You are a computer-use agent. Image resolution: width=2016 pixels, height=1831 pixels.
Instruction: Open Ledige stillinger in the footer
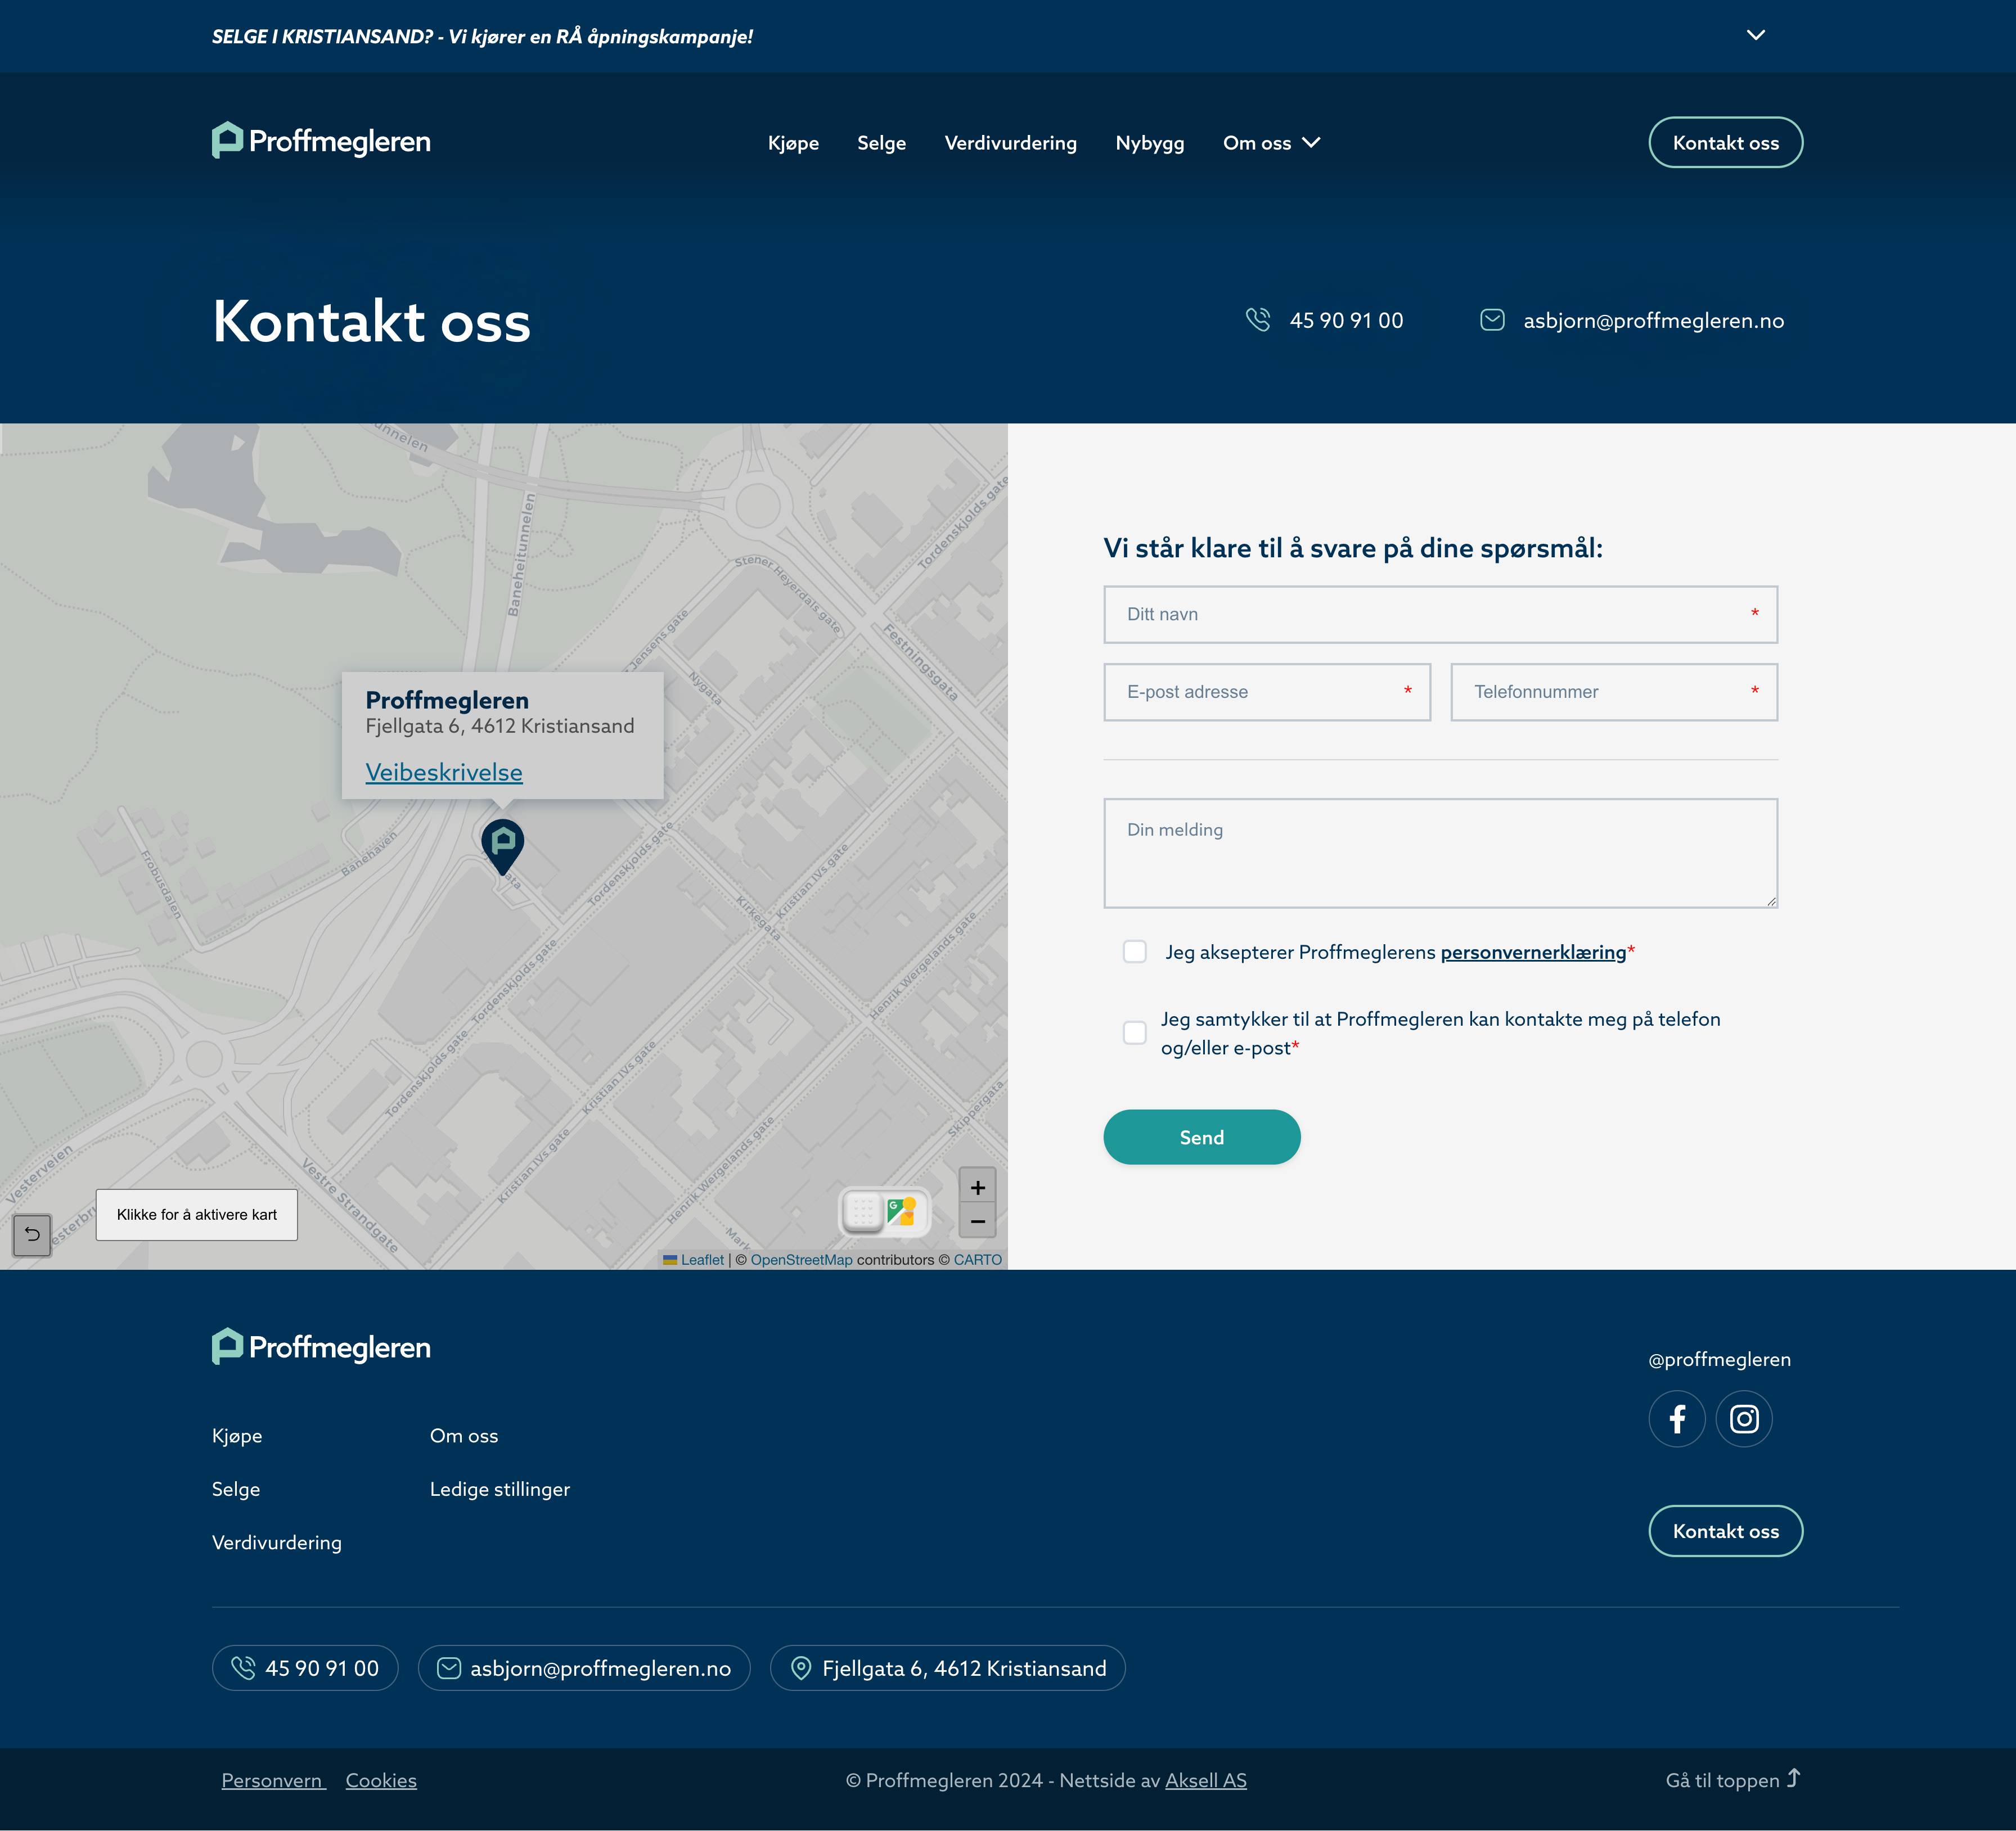500,1489
